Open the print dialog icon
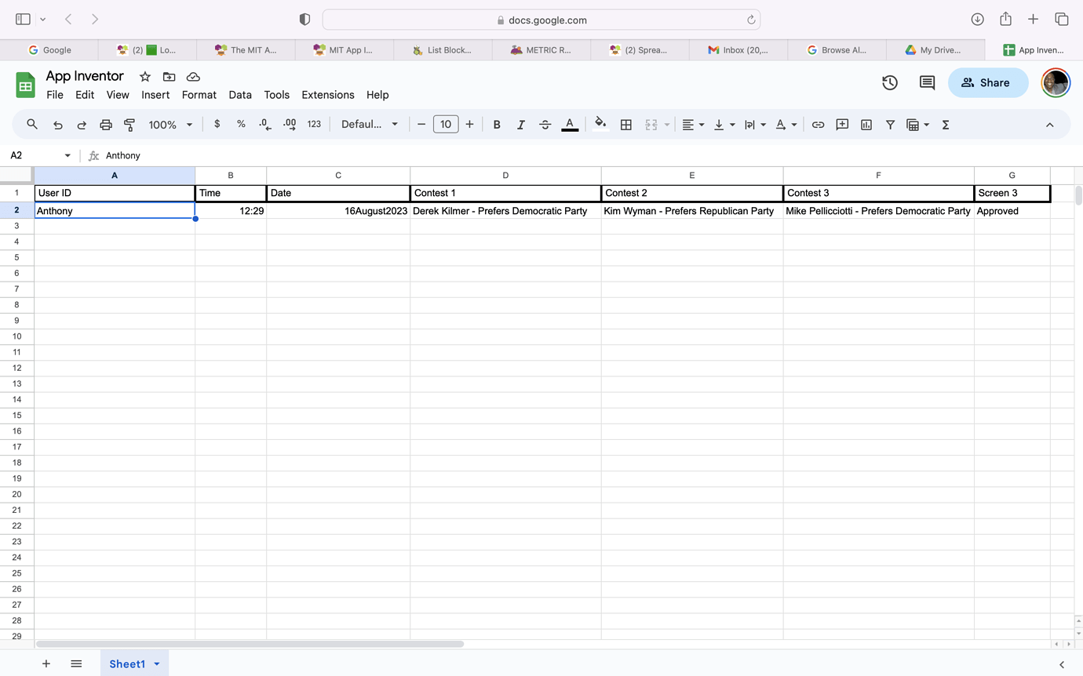The height and width of the screenshot is (676, 1083). (x=105, y=124)
